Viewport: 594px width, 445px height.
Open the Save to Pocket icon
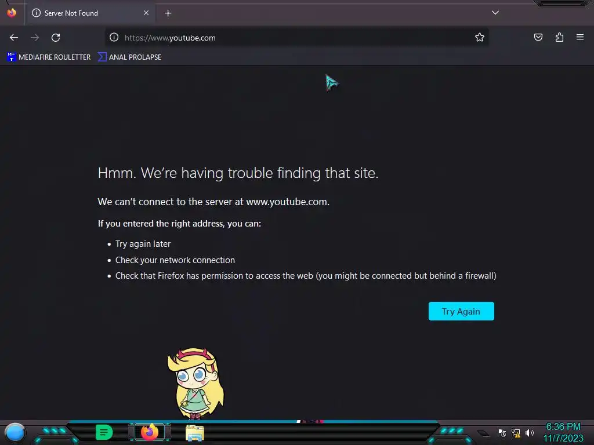click(538, 37)
